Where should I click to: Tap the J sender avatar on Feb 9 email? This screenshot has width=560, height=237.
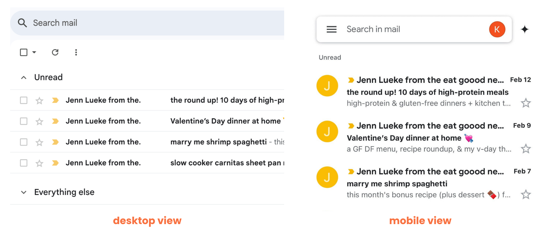click(x=327, y=131)
